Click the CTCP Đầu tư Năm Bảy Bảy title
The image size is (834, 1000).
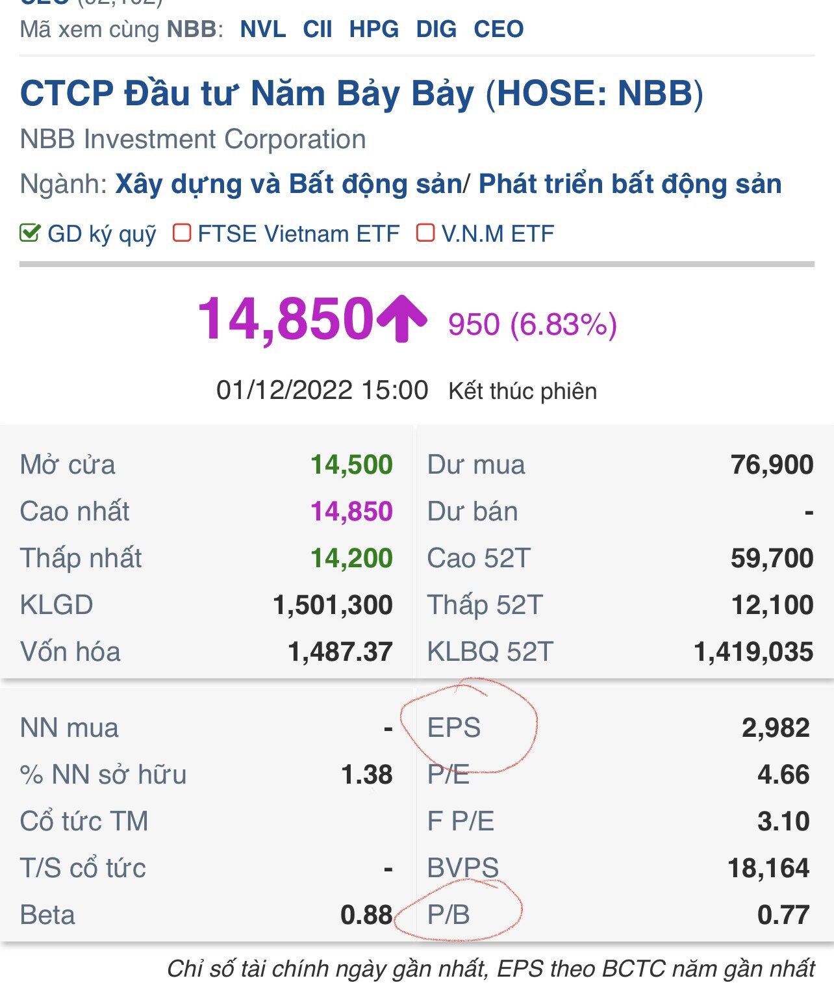tap(361, 94)
